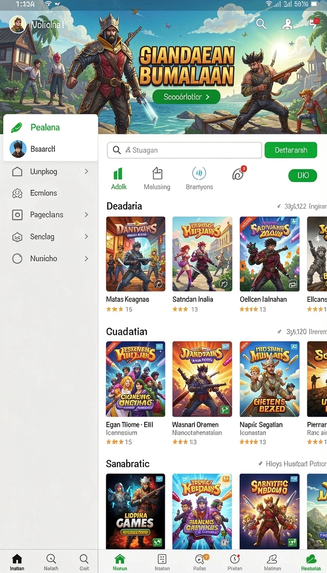Viewport: 327px width, 573px height.
Task: Click the circle icon beside Nunicho
Action: point(17,258)
